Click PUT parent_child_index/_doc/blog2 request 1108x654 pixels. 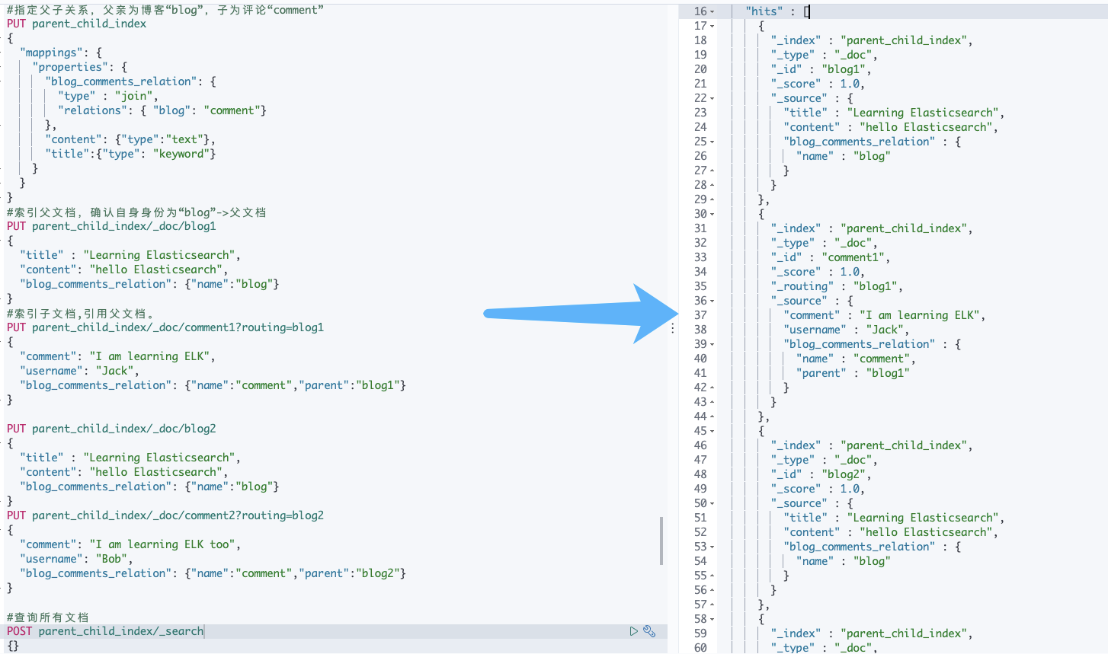pos(111,429)
